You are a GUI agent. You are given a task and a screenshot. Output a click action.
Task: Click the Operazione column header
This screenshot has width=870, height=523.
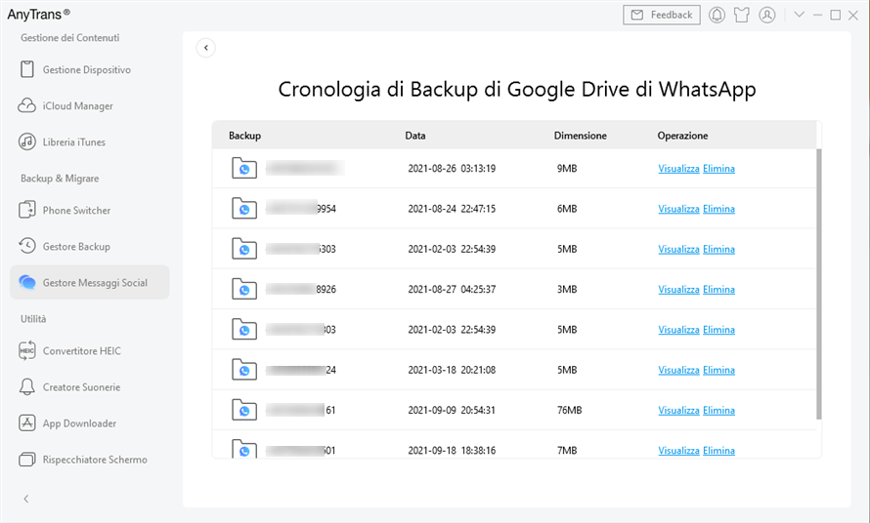coord(682,136)
